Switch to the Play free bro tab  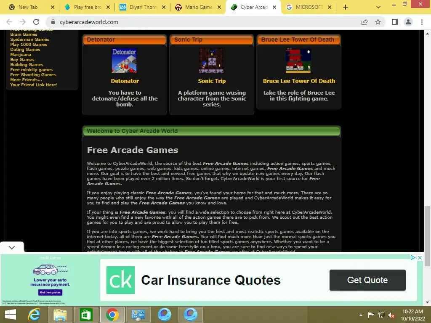coord(88,7)
